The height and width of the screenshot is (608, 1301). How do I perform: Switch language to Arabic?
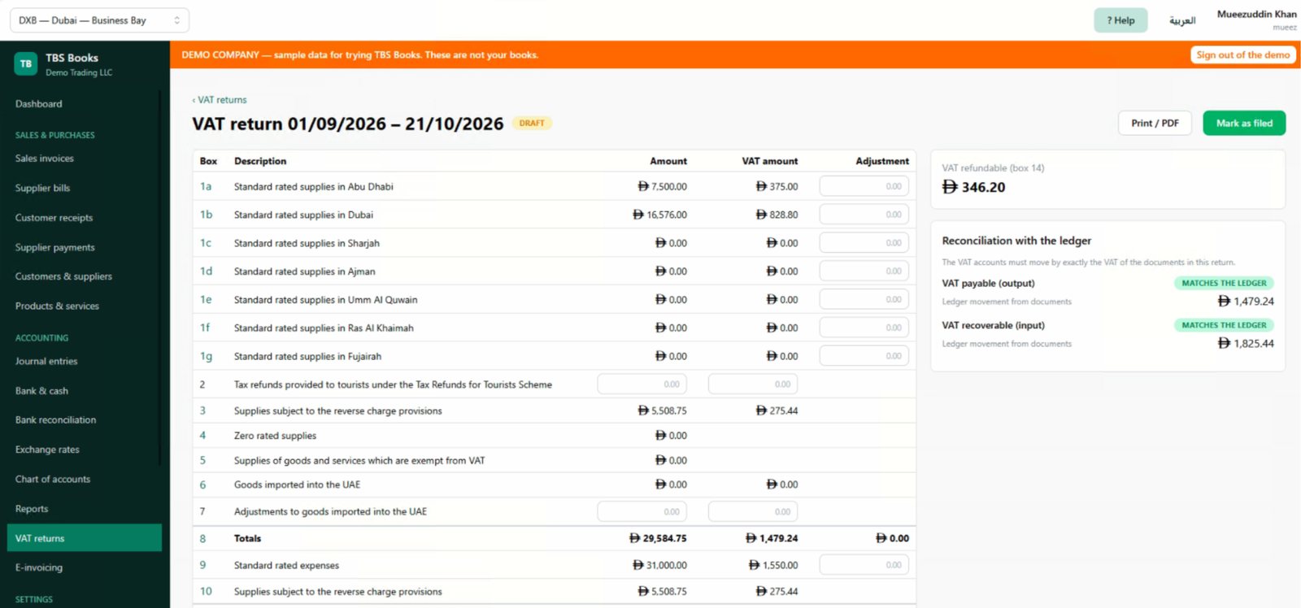coord(1182,20)
